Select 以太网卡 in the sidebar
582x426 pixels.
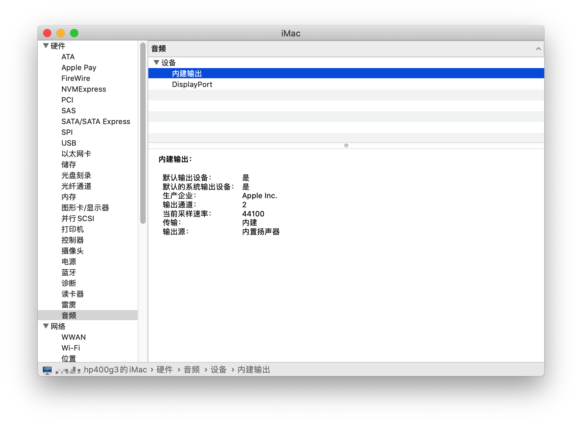pos(76,154)
